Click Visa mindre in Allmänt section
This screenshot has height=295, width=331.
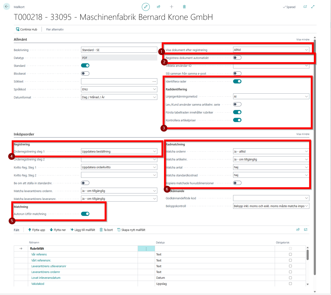click(303, 40)
